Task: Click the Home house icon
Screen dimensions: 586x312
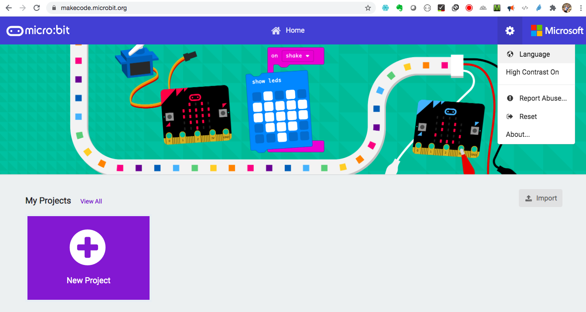Action: click(x=276, y=31)
